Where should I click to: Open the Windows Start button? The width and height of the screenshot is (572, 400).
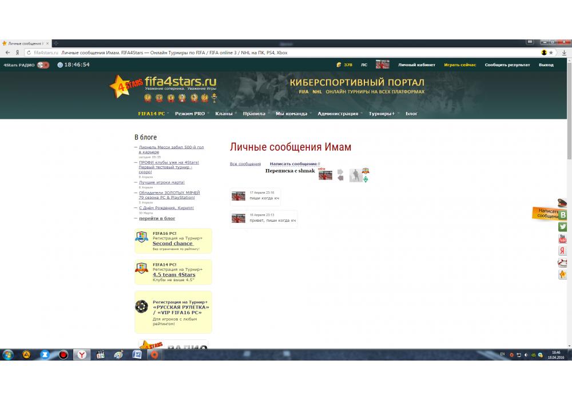[7, 354]
